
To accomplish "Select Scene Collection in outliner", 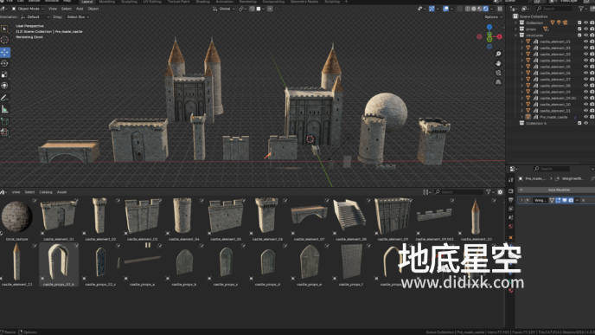I will [x=533, y=16].
